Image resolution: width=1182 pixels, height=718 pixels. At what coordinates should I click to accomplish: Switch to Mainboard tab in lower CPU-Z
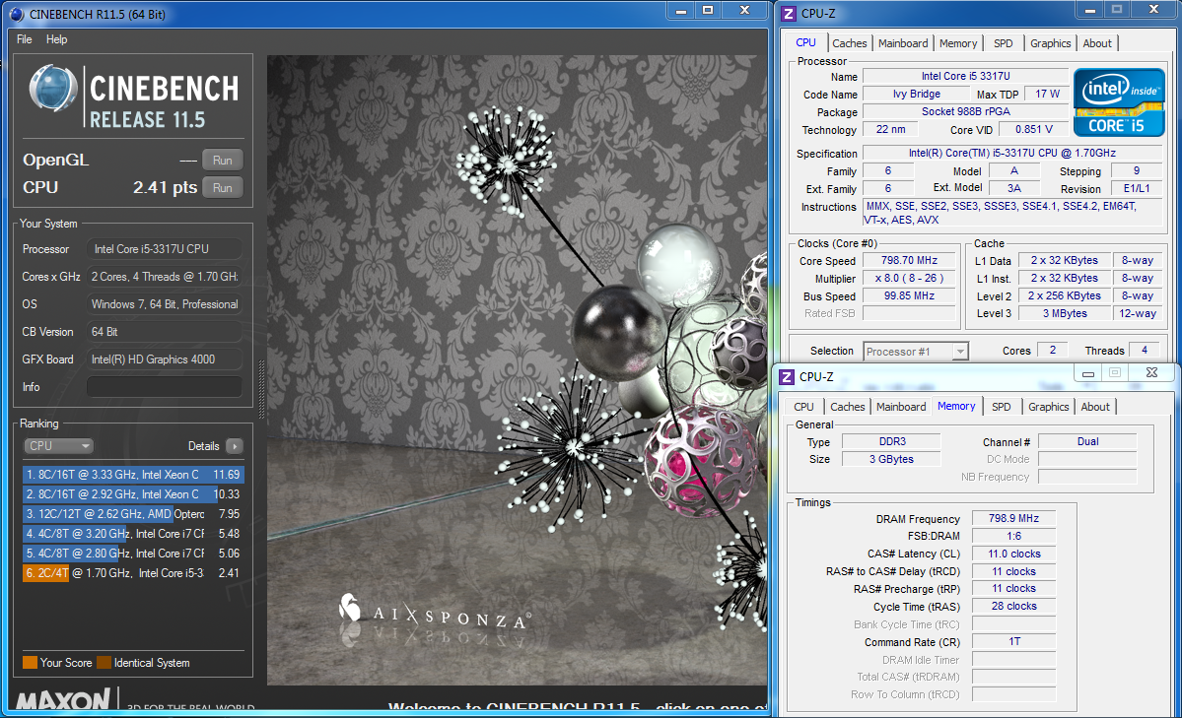point(901,407)
